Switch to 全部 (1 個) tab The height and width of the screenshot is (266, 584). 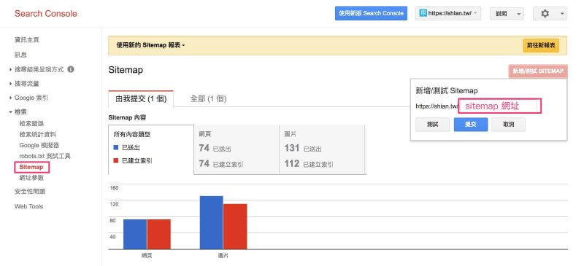coord(208,98)
